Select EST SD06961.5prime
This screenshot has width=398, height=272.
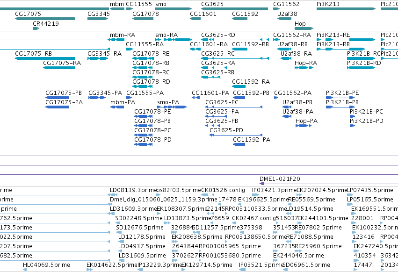point(285,270)
